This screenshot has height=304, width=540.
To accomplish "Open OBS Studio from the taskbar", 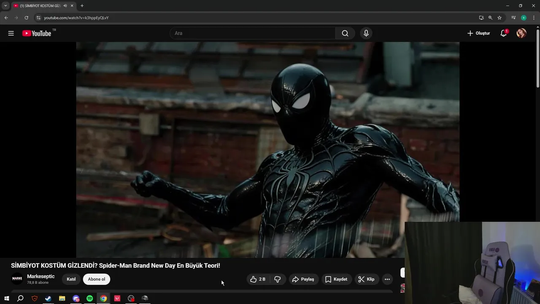I will pos(131,299).
